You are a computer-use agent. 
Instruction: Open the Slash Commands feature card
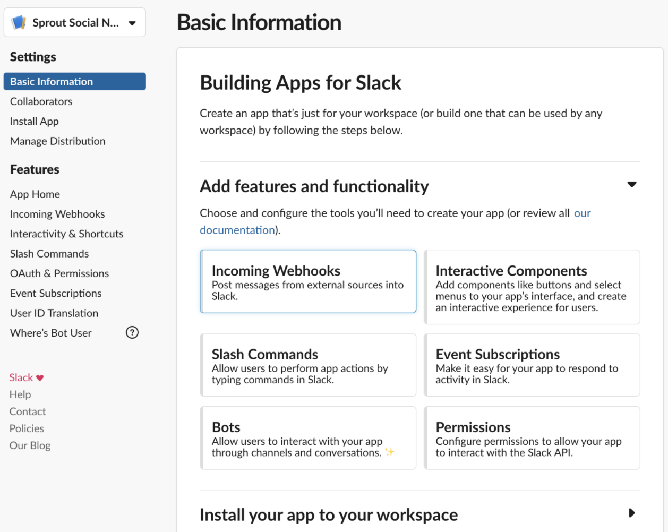(308, 365)
